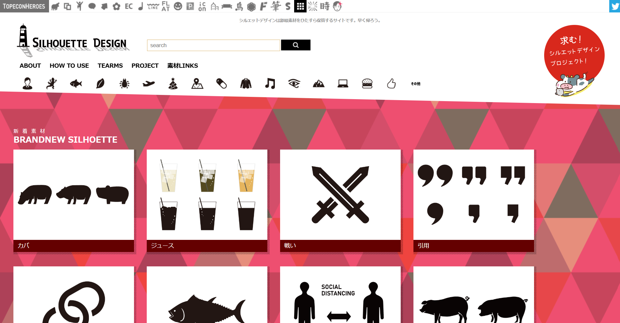The height and width of the screenshot is (323, 620).
Task: Open the social distancing silhouette card
Action: click(x=340, y=295)
